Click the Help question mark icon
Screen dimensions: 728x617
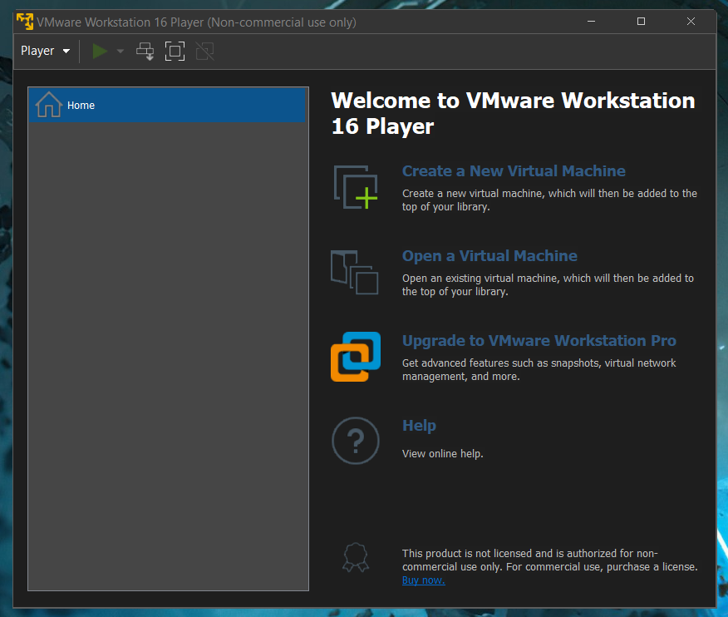pyautogui.click(x=356, y=441)
